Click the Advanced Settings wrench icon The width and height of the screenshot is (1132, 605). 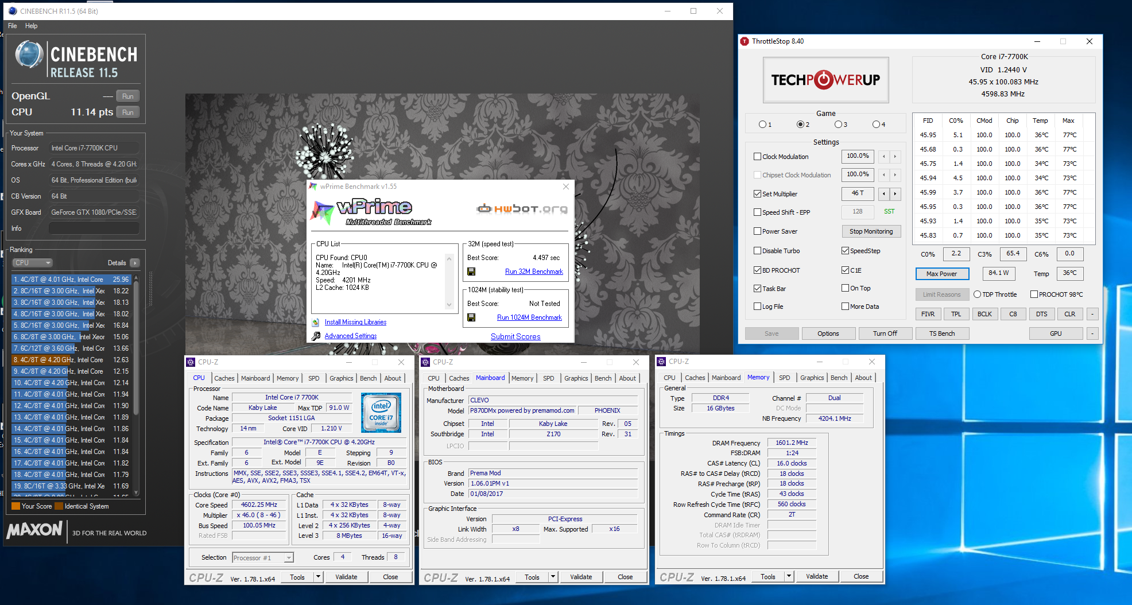(316, 336)
